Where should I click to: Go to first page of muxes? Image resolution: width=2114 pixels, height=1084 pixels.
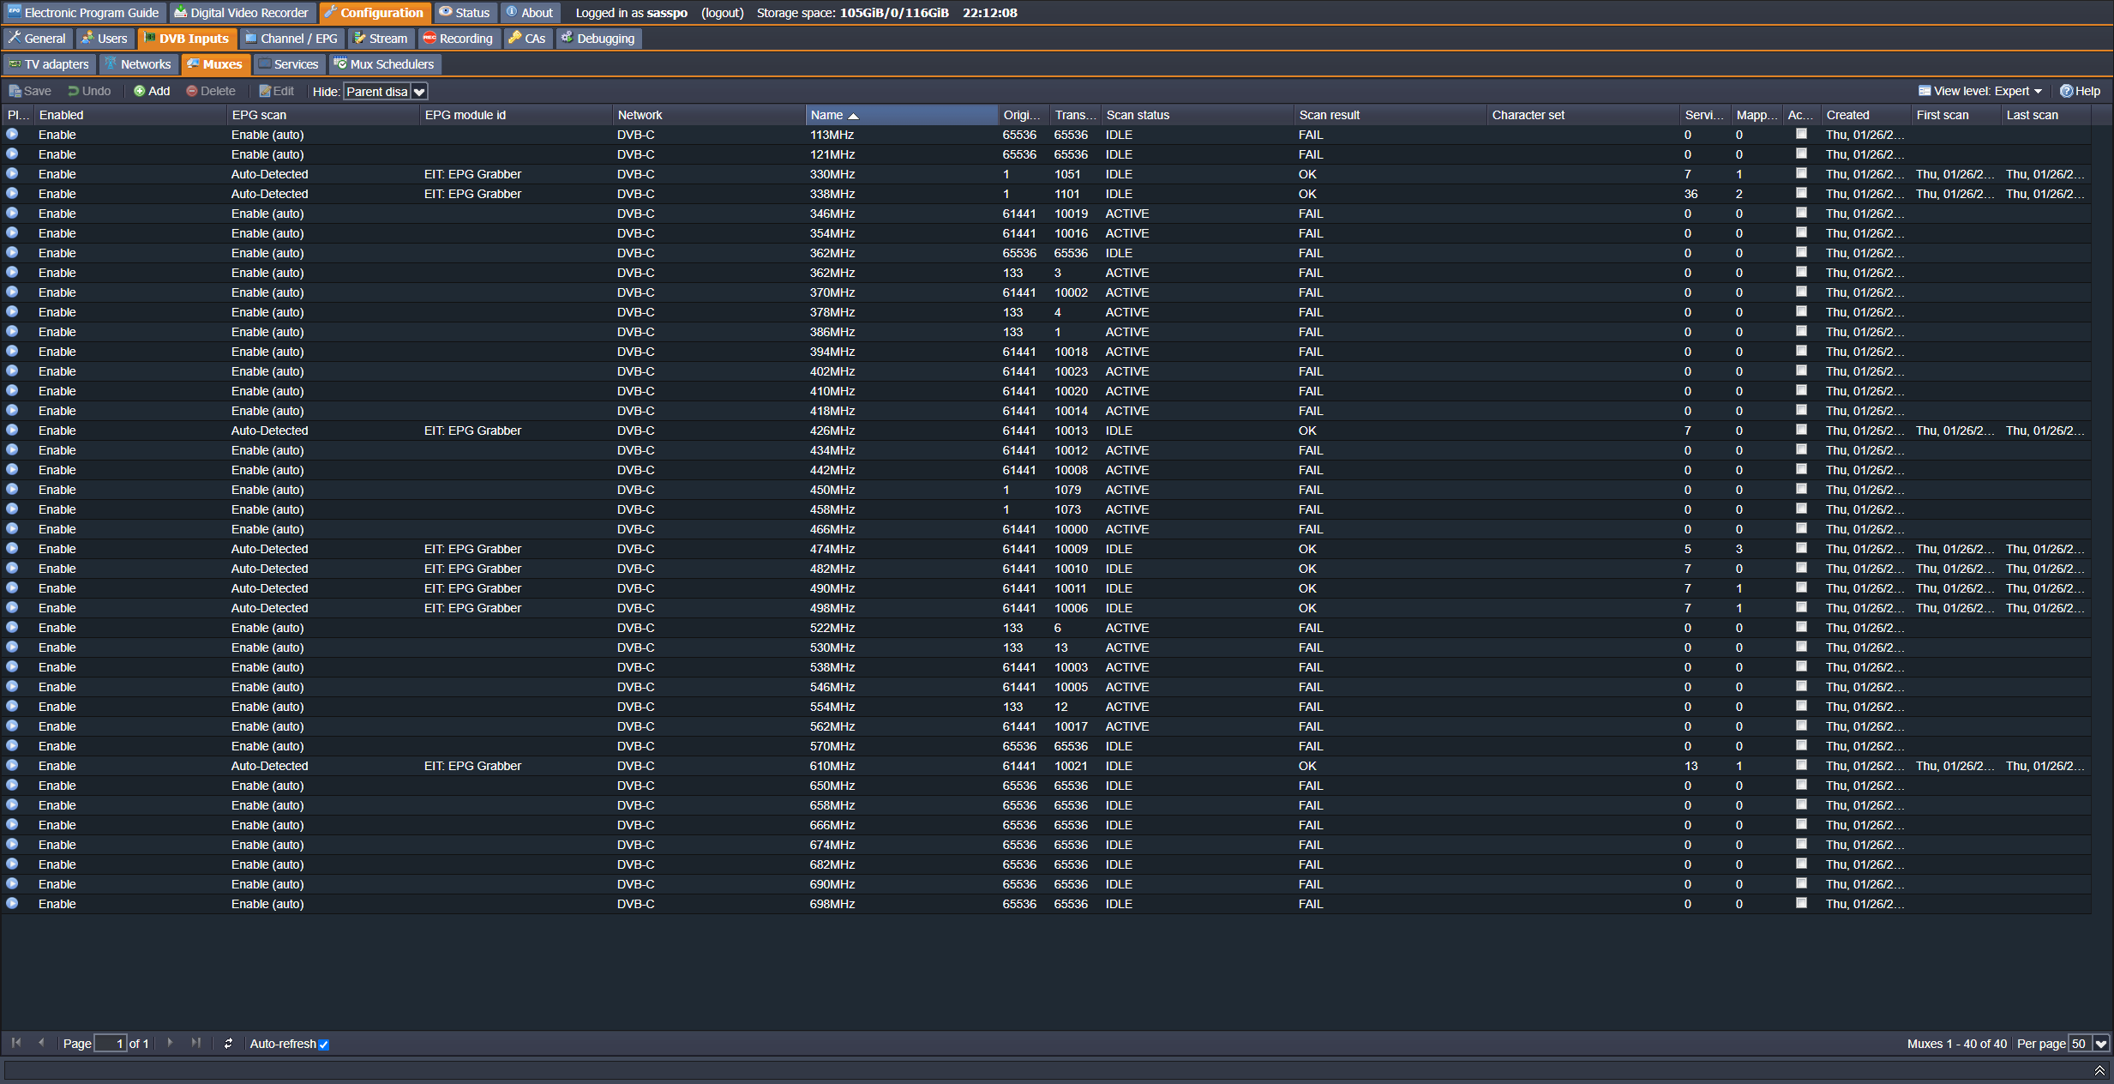coord(16,1043)
